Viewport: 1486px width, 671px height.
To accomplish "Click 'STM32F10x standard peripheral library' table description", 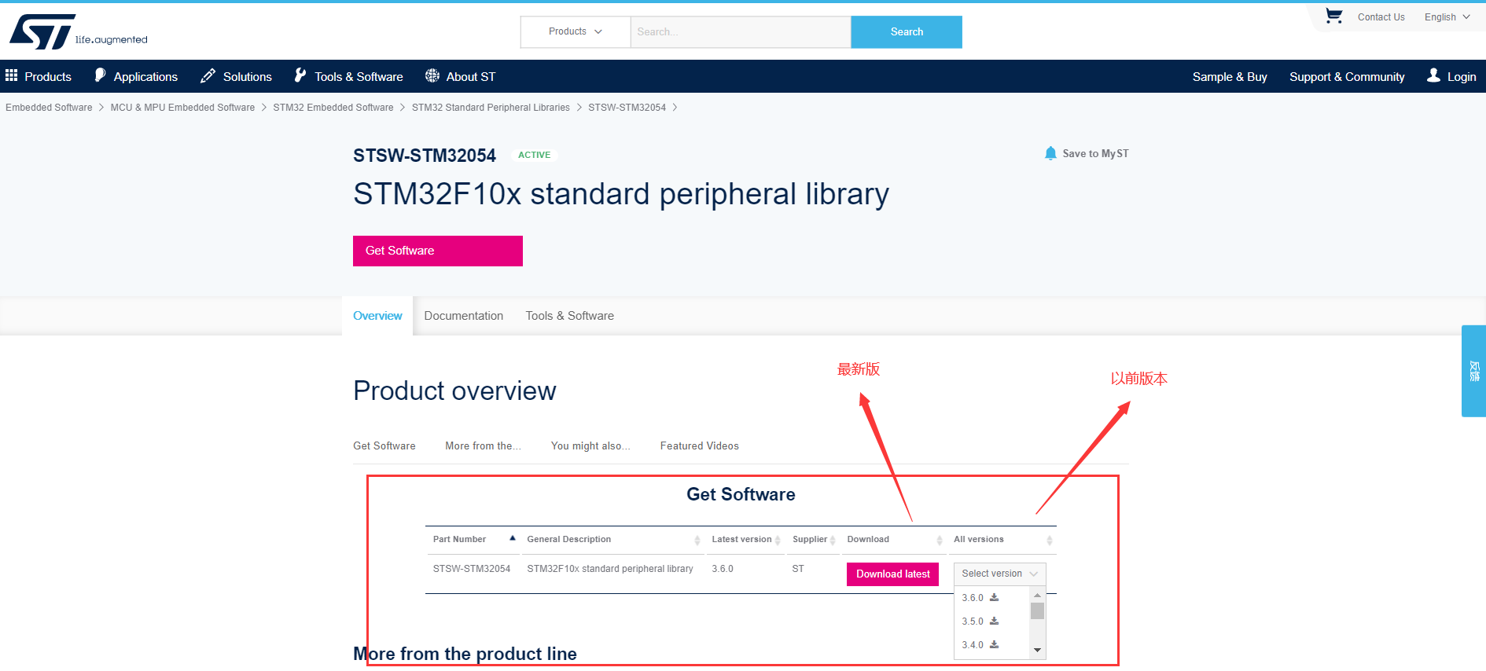I will coord(610,569).
